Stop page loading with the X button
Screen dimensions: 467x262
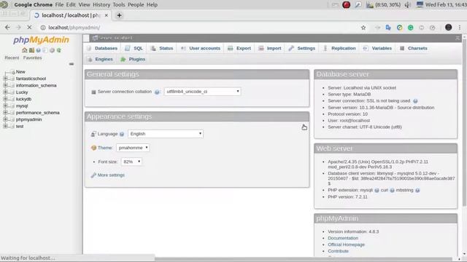(29, 28)
